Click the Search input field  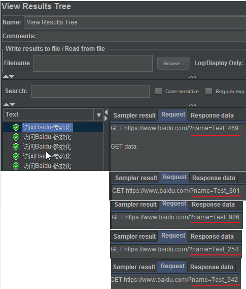(x=90, y=91)
